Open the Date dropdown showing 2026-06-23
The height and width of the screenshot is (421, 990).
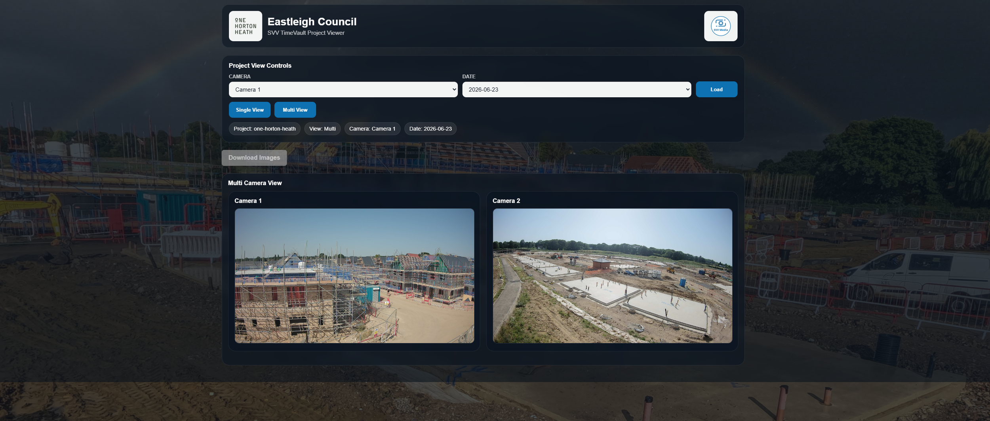(577, 89)
